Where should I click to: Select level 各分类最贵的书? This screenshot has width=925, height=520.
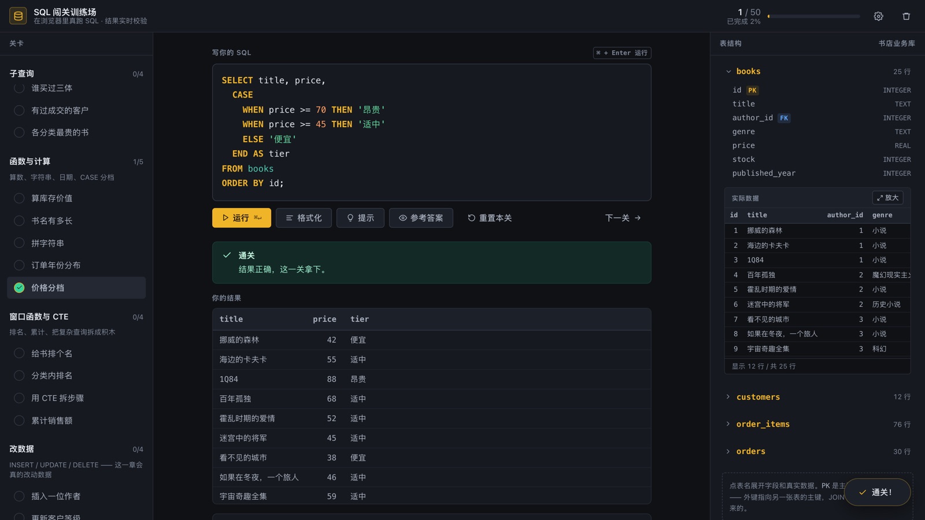(x=76, y=132)
